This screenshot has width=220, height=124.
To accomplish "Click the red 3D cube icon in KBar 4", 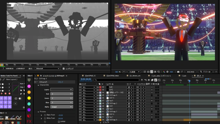I will (29, 116).
